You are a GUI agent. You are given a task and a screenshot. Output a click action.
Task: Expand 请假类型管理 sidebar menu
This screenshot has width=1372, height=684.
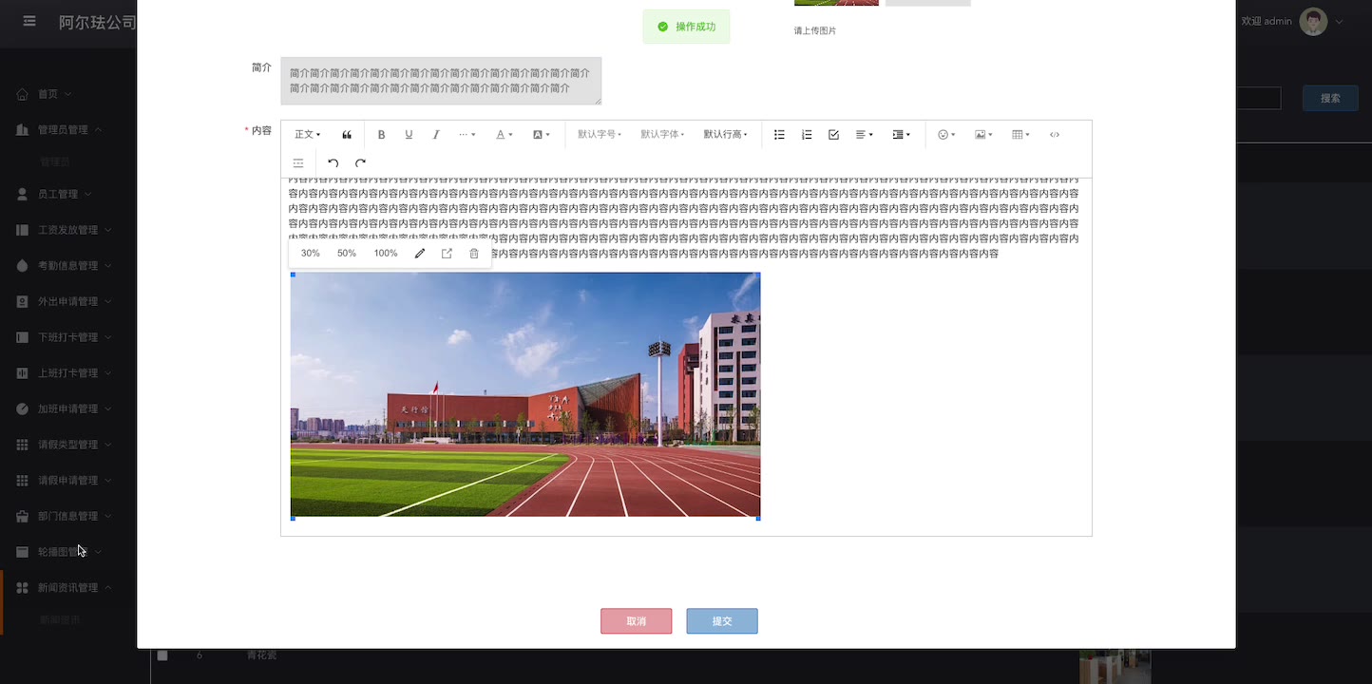tap(64, 445)
